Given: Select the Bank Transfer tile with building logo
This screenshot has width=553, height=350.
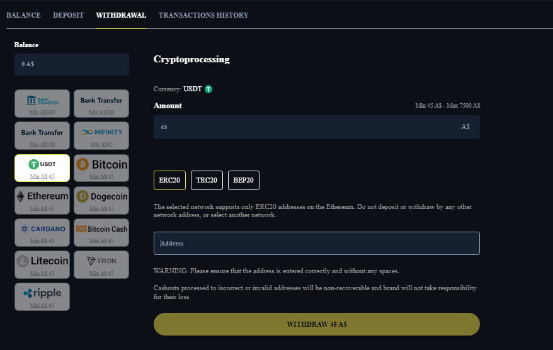Looking at the screenshot, I should [42, 103].
